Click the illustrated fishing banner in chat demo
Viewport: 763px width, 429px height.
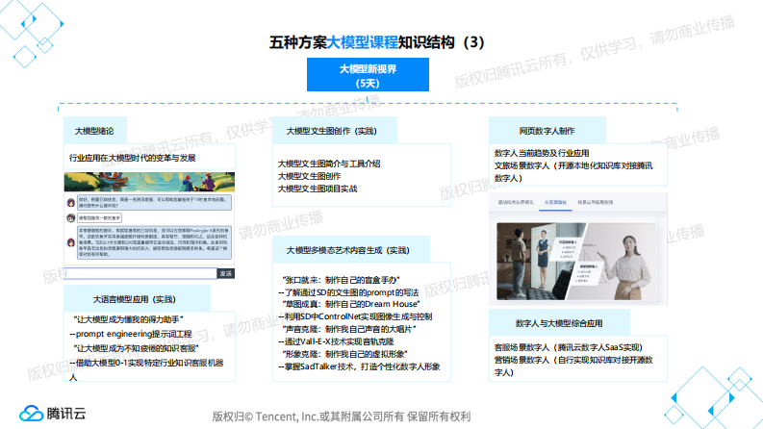coord(149,182)
